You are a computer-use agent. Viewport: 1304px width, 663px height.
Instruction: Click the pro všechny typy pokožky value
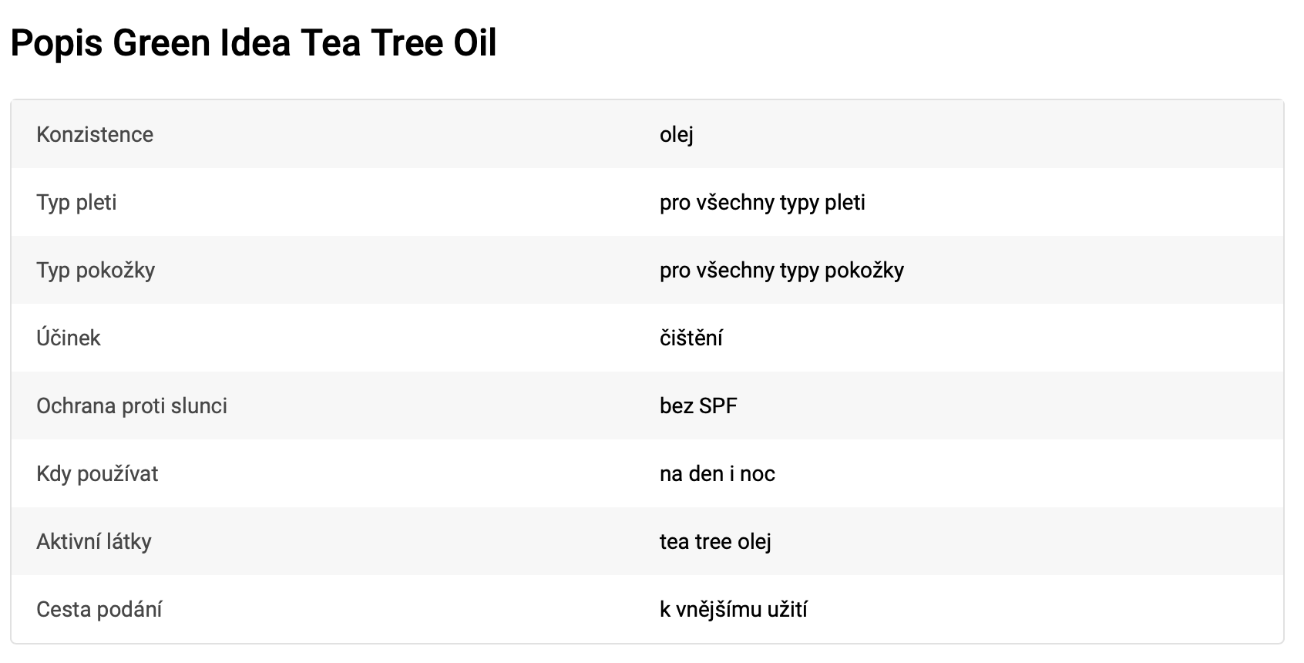(x=781, y=271)
